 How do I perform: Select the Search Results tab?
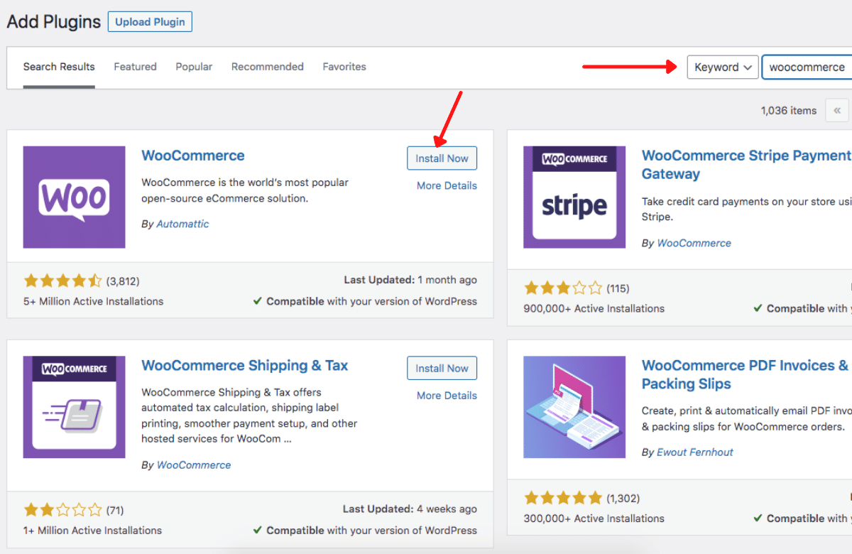coord(59,67)
